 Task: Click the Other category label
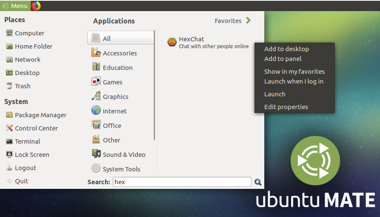111,140
